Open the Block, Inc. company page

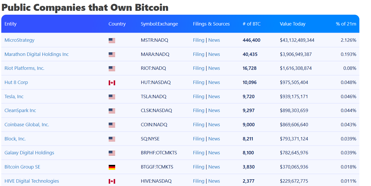15,139
